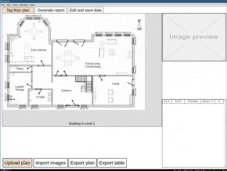Click the Export table button
227x171 pixels.
112,163
